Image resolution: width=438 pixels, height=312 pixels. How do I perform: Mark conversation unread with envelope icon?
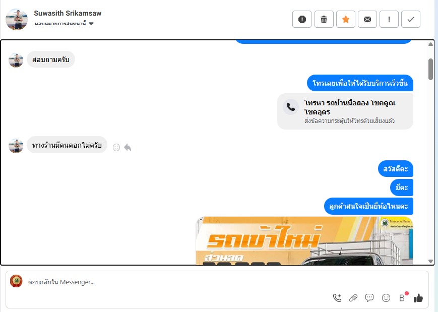367,19
